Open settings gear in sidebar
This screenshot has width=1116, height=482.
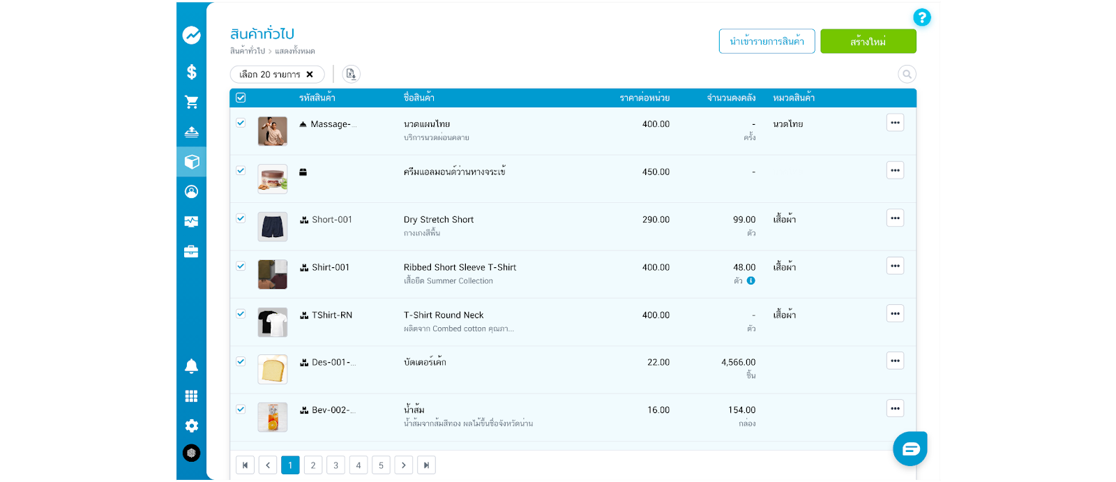191,425
